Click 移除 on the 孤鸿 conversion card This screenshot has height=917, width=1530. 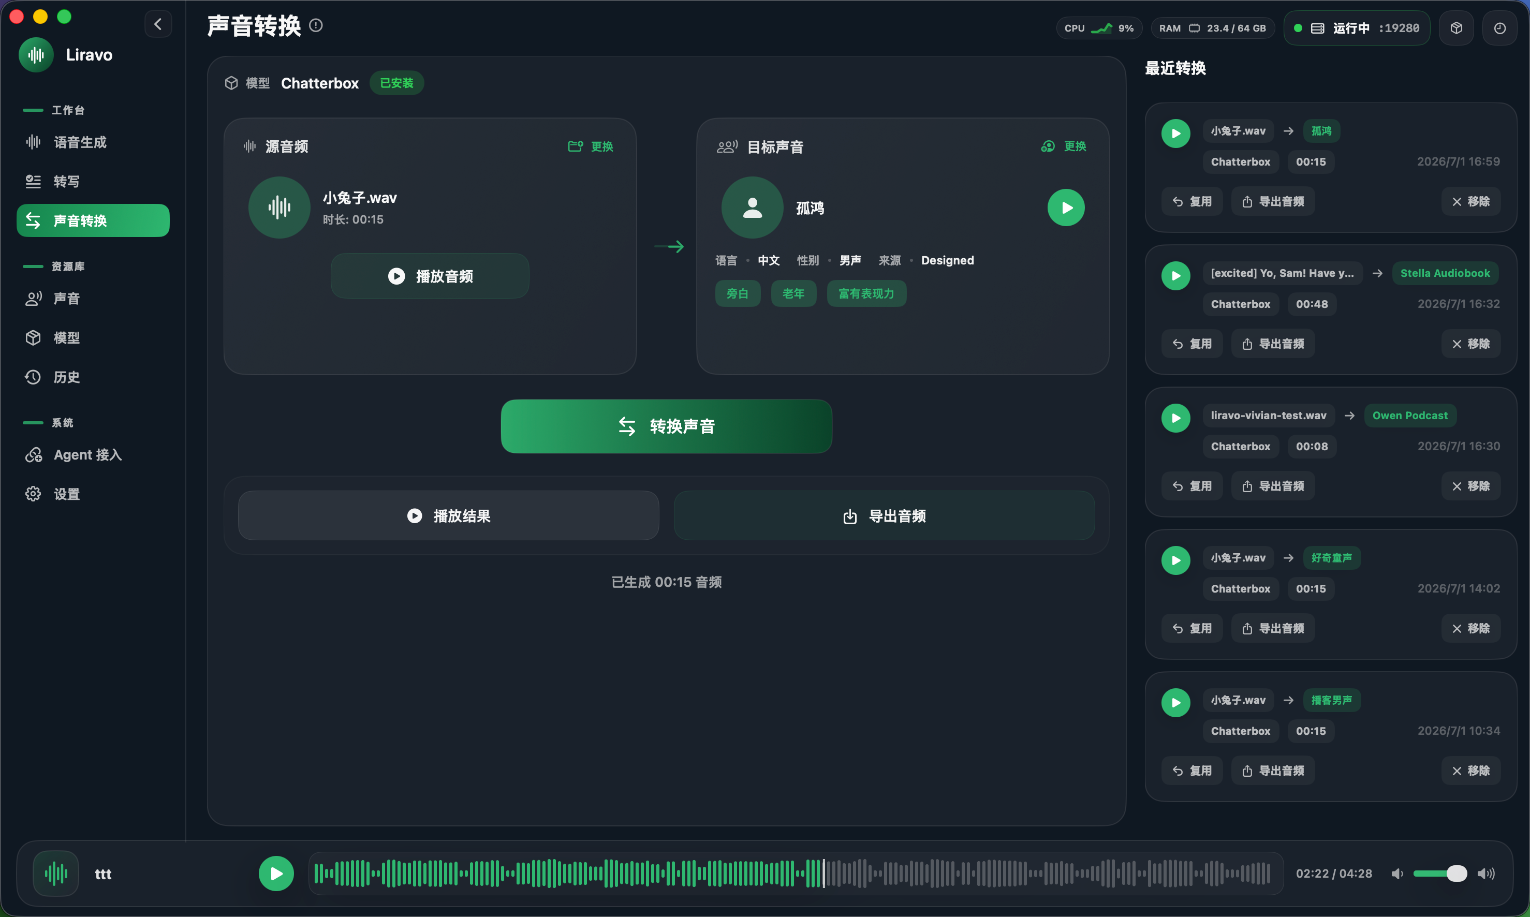(1470, 201)
